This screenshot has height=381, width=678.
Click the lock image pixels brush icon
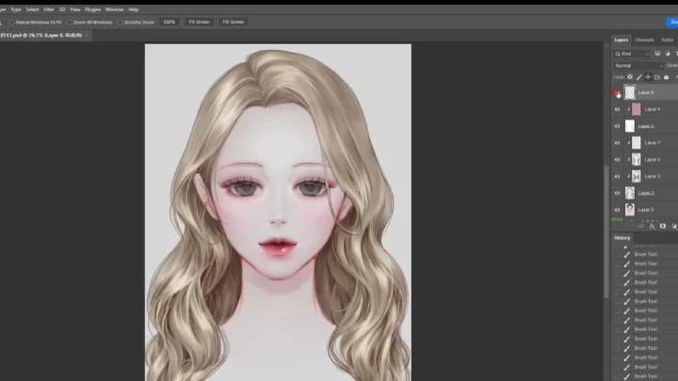639,77
